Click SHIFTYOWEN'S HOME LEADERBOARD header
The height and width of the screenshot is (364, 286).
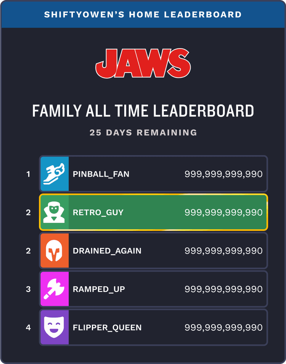point(143,14)
